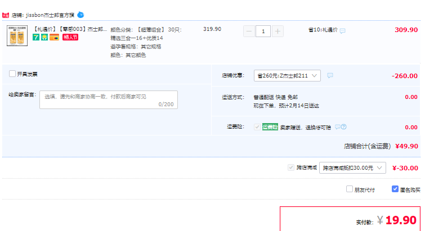
Task: Open the product thumbnail image
Action: pyautogui.click(x=17, y=36)
